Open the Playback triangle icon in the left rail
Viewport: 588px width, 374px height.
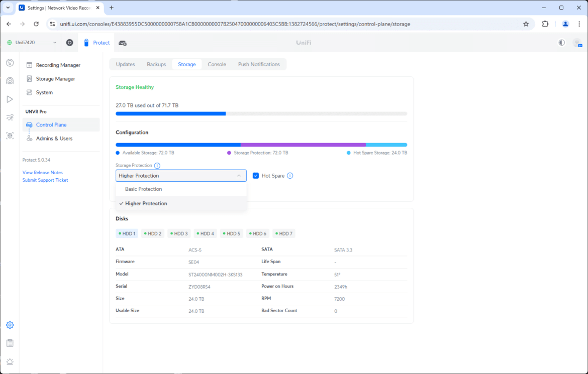(x=10, y=99)
